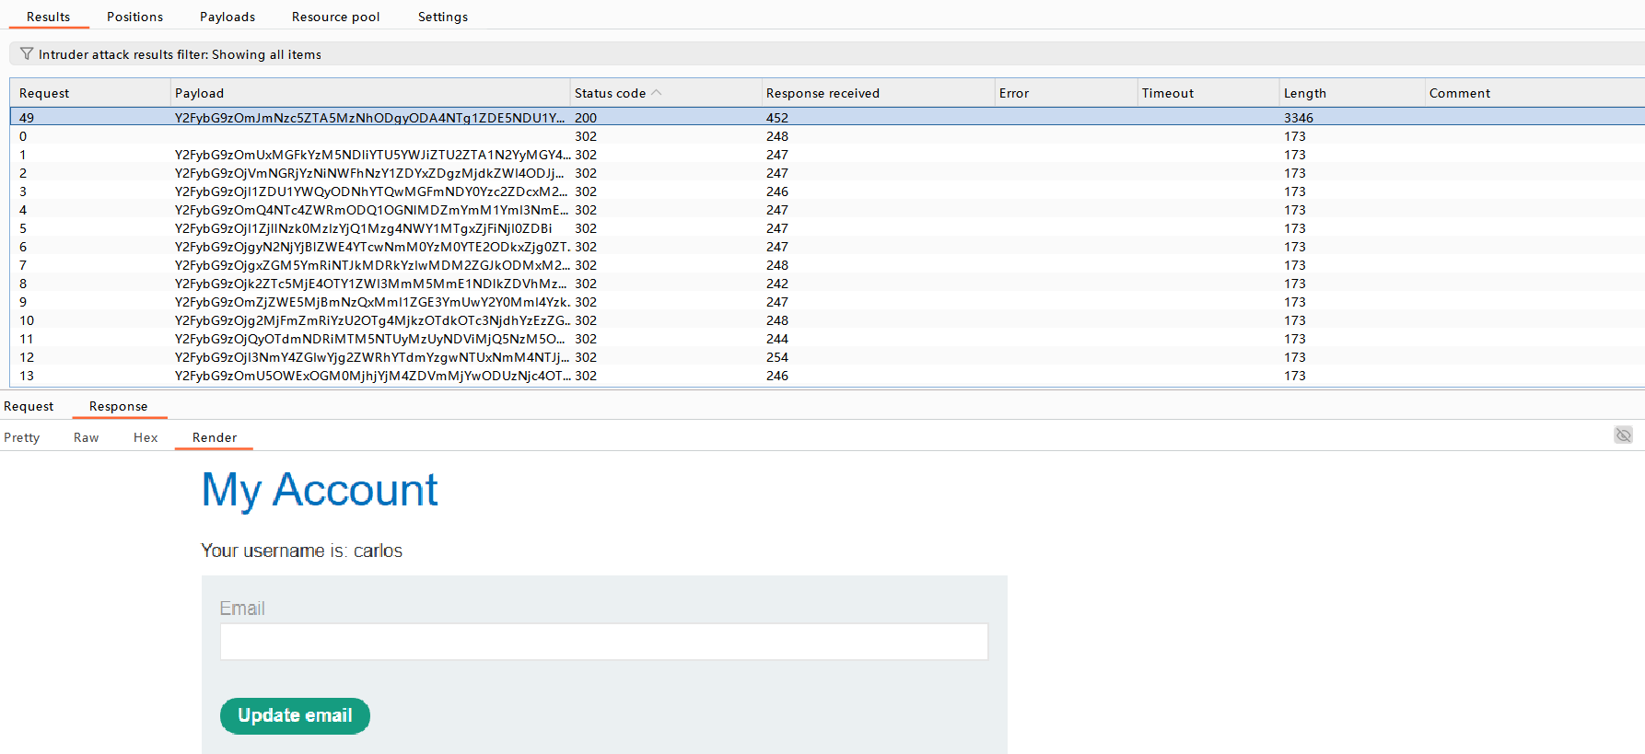This screenshot has height=754, width=1645.
Task: Switch to the Request message tab
Action: [x=29, y=406]
